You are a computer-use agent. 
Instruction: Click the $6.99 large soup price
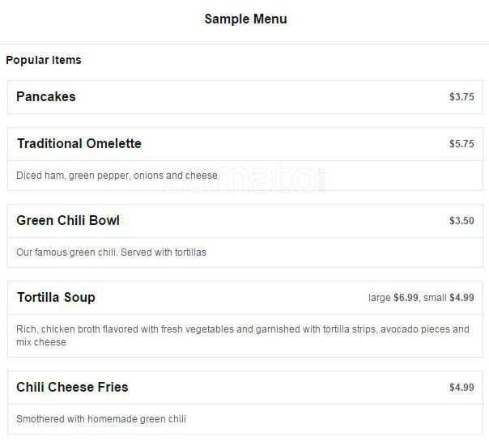[x=406, y=298]
